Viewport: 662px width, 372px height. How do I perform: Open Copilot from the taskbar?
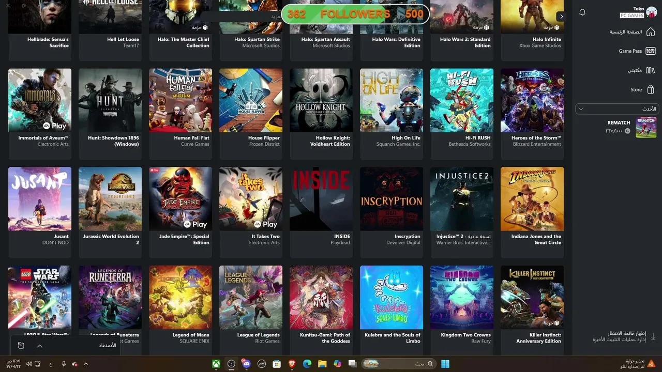(338, 364)
